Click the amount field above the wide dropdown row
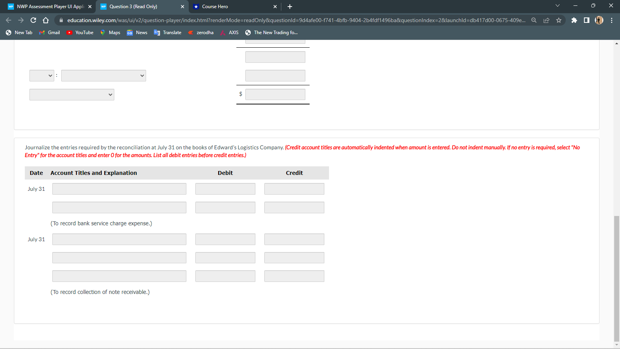This screenshot has width=620, height=349. (275, 57)
